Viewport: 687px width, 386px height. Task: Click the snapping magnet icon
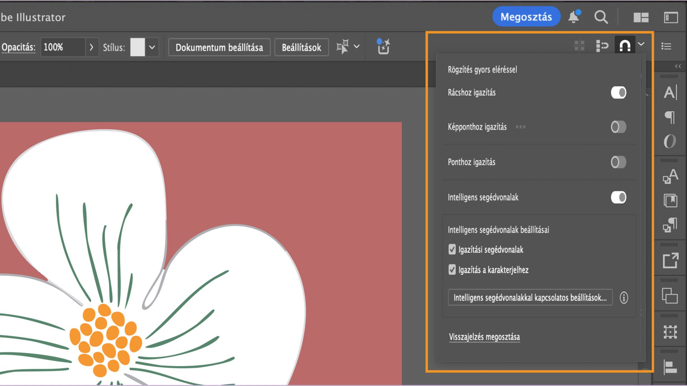tap(625, 46)
